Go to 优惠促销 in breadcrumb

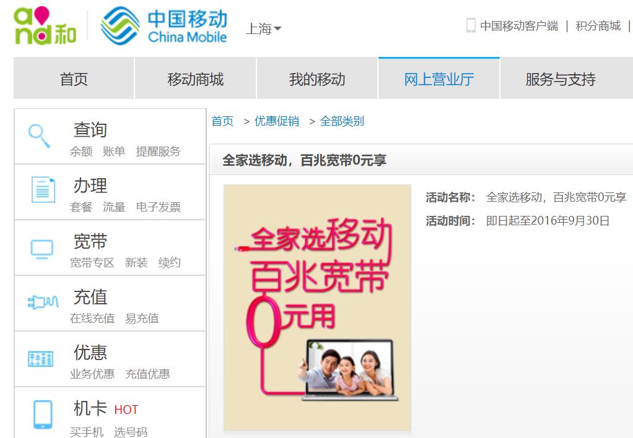276,121
